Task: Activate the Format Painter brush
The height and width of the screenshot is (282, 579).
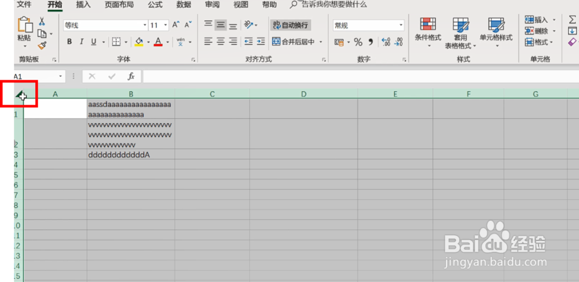Action: 42,46
